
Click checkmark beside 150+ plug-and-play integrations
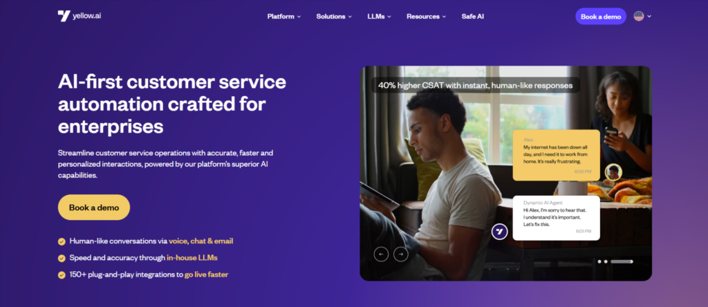point(62,275)
